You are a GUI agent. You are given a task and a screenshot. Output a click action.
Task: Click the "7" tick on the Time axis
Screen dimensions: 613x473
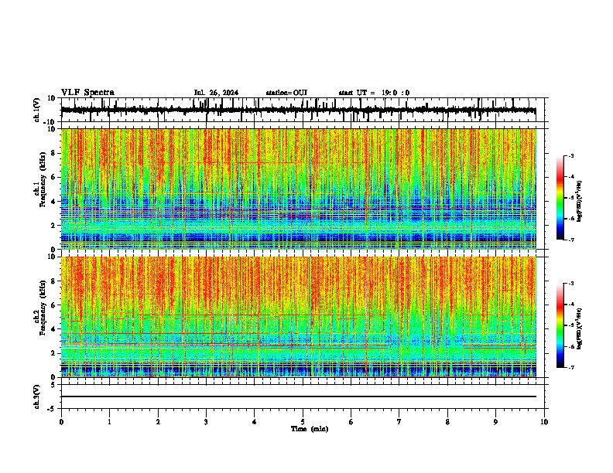tap(399, 422)
